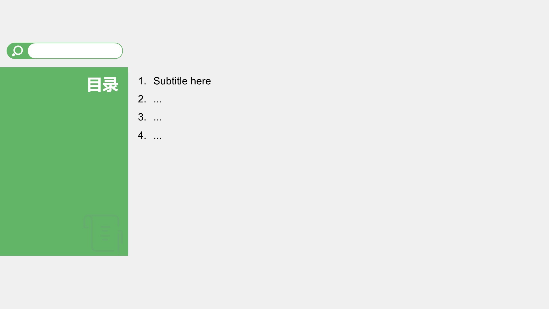This screenshot has height=309, width=549.
Task: Select the 目录 heading text
Action: pyautogui.click(x=103, y=85)
